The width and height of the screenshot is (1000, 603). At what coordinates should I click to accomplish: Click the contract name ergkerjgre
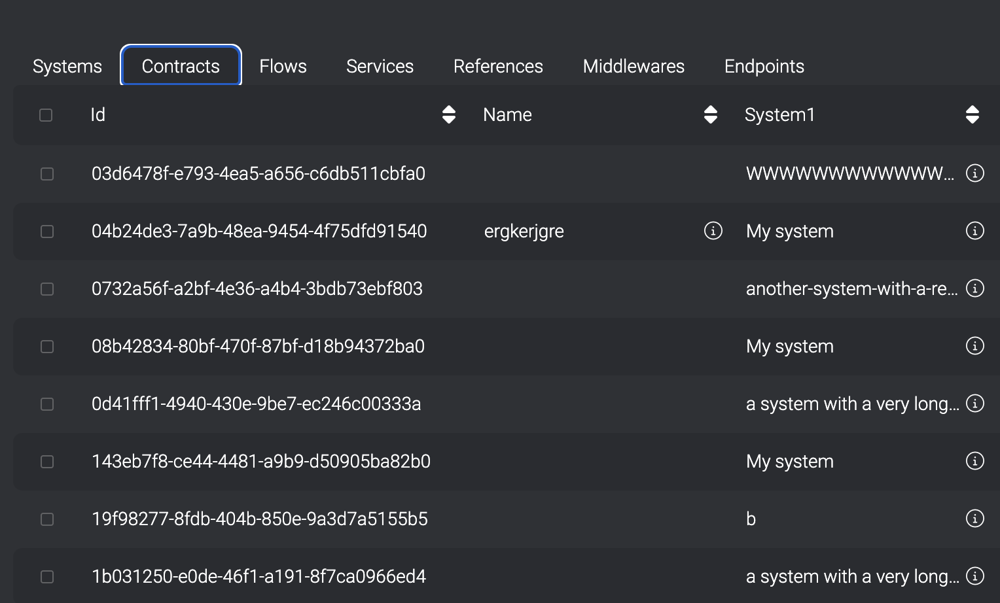[524, 232]
